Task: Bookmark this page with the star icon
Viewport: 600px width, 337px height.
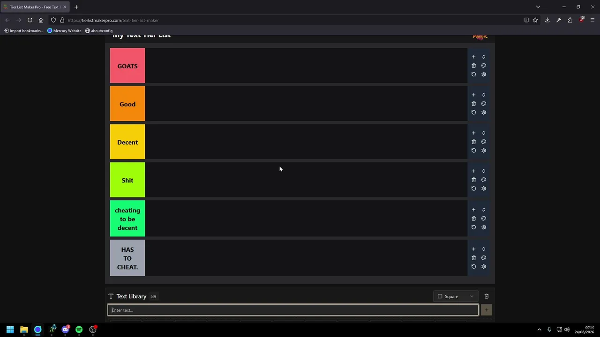Action: [x=535, y=20]
